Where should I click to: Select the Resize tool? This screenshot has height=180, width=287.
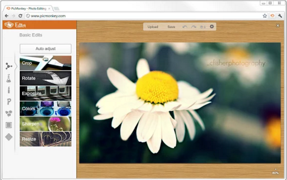pyautogui.click(x=46, y=139)
